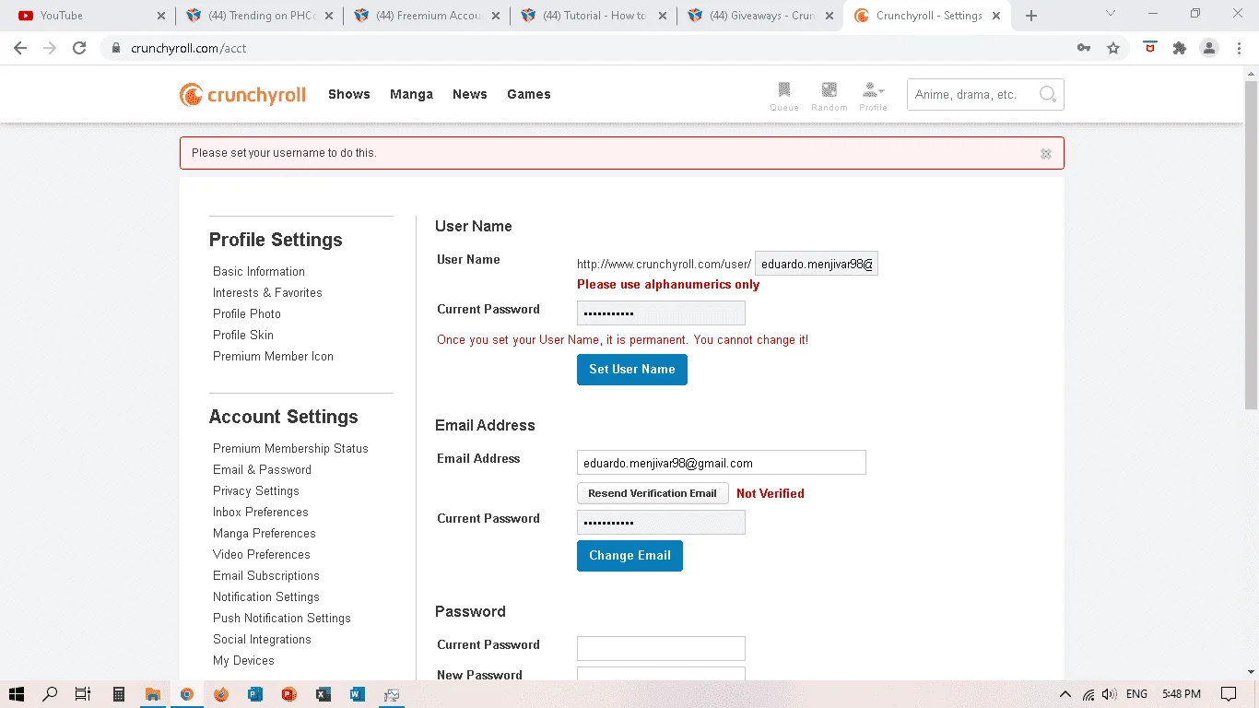Open the Extensions puzzle icon

(x=1179, y=48)
